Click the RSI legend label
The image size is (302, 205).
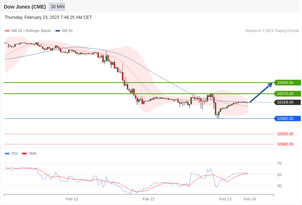point(15,153)
